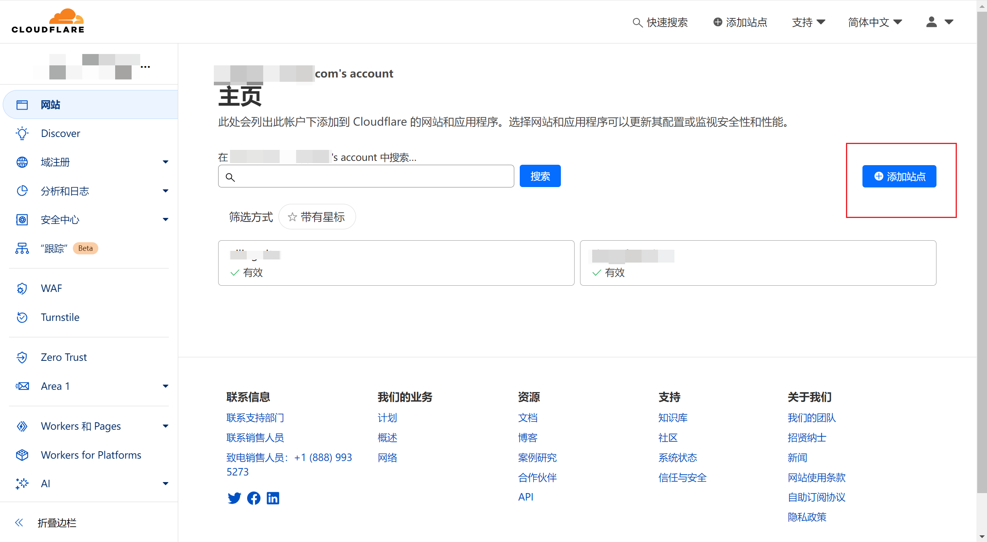Click the Beta badge next to 跟踪
The width and height of the screenshot is (987, 542).
pyautogui.click(x=85, y=248)
